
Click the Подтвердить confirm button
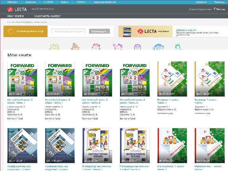tap(99, 31)
